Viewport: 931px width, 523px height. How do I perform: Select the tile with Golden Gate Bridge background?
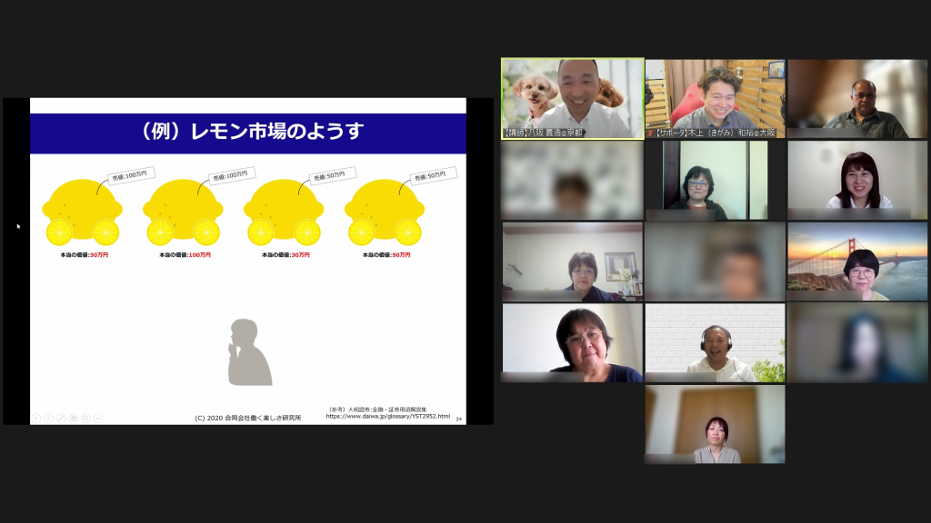858,261
